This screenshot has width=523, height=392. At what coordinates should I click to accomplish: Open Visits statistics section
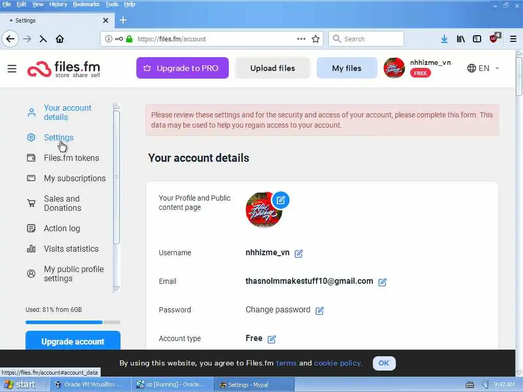tap(71, 249)
